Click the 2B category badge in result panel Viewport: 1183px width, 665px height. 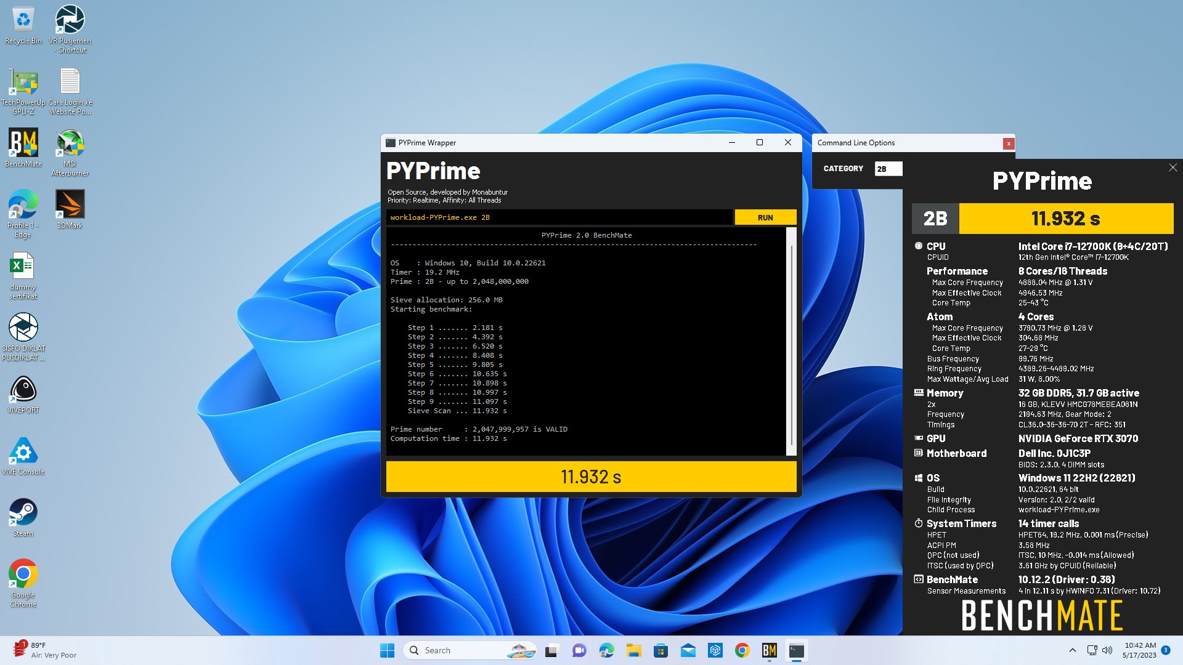pos(935,219)
